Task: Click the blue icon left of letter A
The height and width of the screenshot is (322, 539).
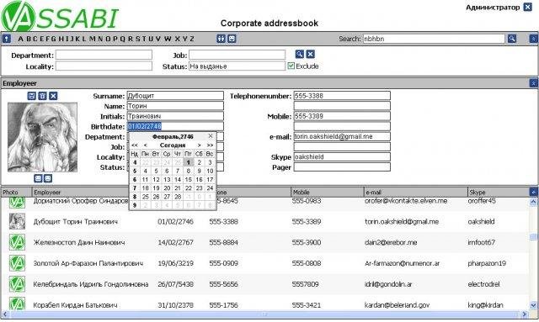Action: pos(6,39)
